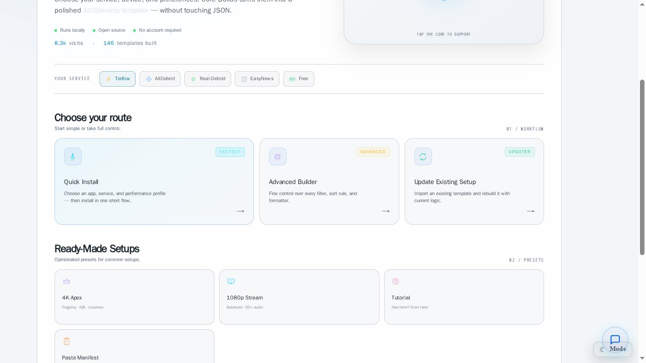The height and width of the screenshot is (363, 646).
Task: Open the Paste Manifest preset
Action: coord(134,346)
